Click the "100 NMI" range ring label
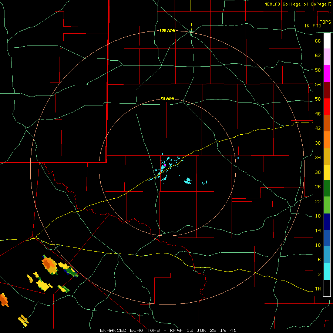 click(x=167, y=31)
